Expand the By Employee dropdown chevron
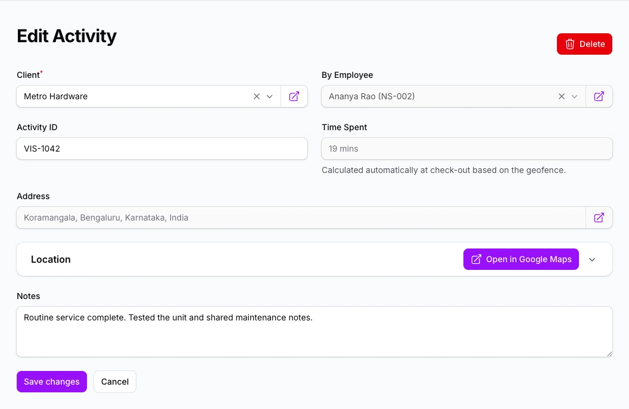This screenshot has width=629, height=409. pyautogui.click(x=574, y=96)
